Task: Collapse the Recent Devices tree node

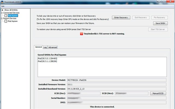Action: pos(2,18)
